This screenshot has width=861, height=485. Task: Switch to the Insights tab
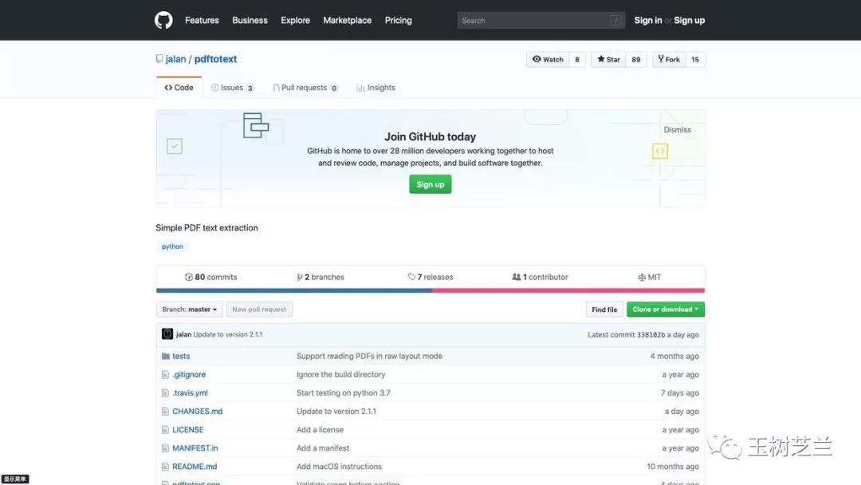click(x=376, y=87)
